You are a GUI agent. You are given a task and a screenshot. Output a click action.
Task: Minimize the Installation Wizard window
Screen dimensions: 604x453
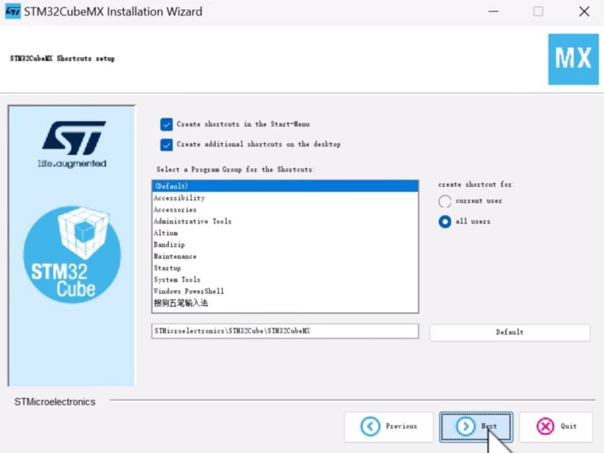493,12
